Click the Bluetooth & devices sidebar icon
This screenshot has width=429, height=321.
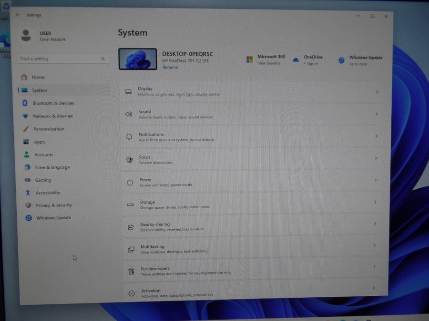25,103
